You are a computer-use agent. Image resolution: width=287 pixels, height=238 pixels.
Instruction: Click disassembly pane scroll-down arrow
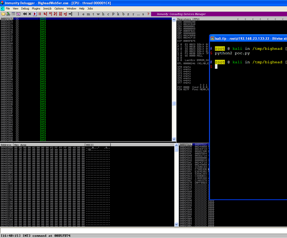174,139
